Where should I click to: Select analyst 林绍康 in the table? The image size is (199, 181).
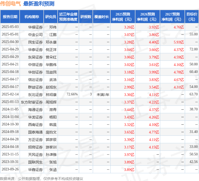point(51,94)
